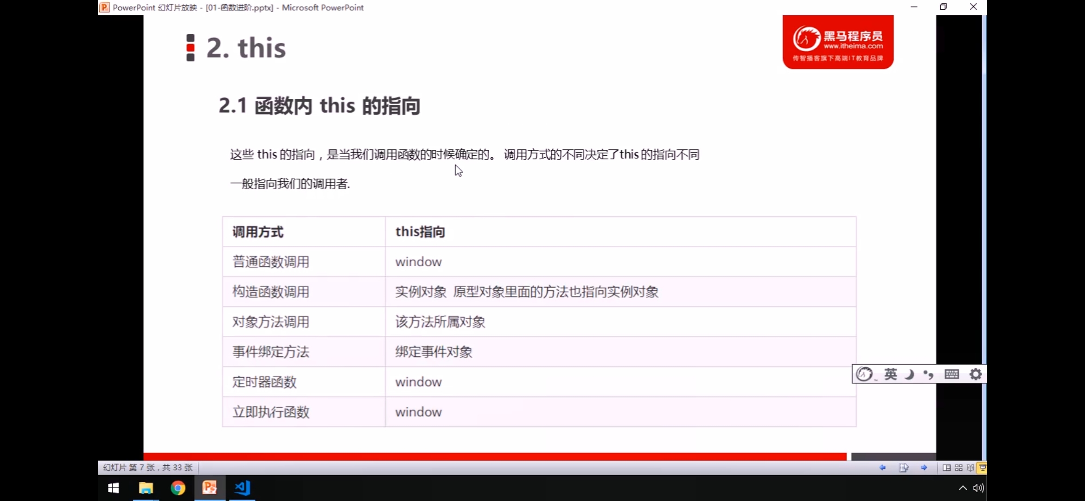The image size is (1085, 501).
Task: Open the Windows Start menu
Action: pos(113,488)
